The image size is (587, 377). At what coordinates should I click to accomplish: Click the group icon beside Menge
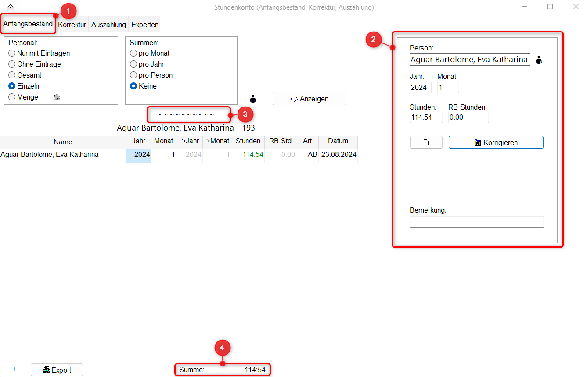[x=57, y=97]
